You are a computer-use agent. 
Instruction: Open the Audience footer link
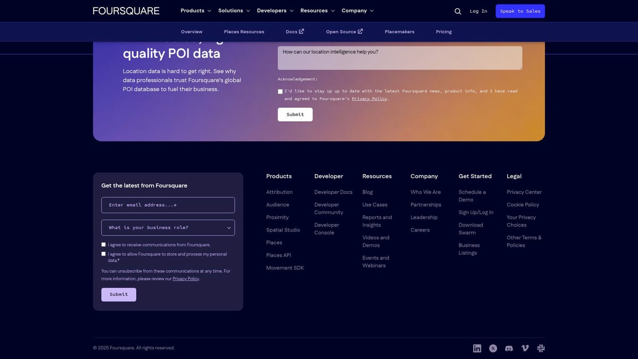[278, 205]
